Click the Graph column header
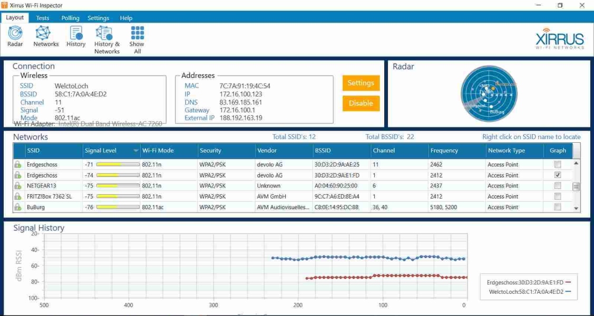594x316 pixels. coord(558,151)
